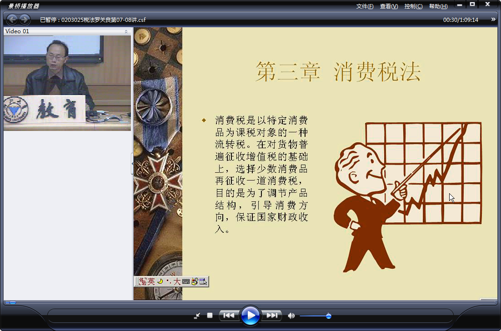This screenshot has width=501, height=331.
Task: Click the elapsed time display 00:30/1:09:14
Action: (461, 20)
